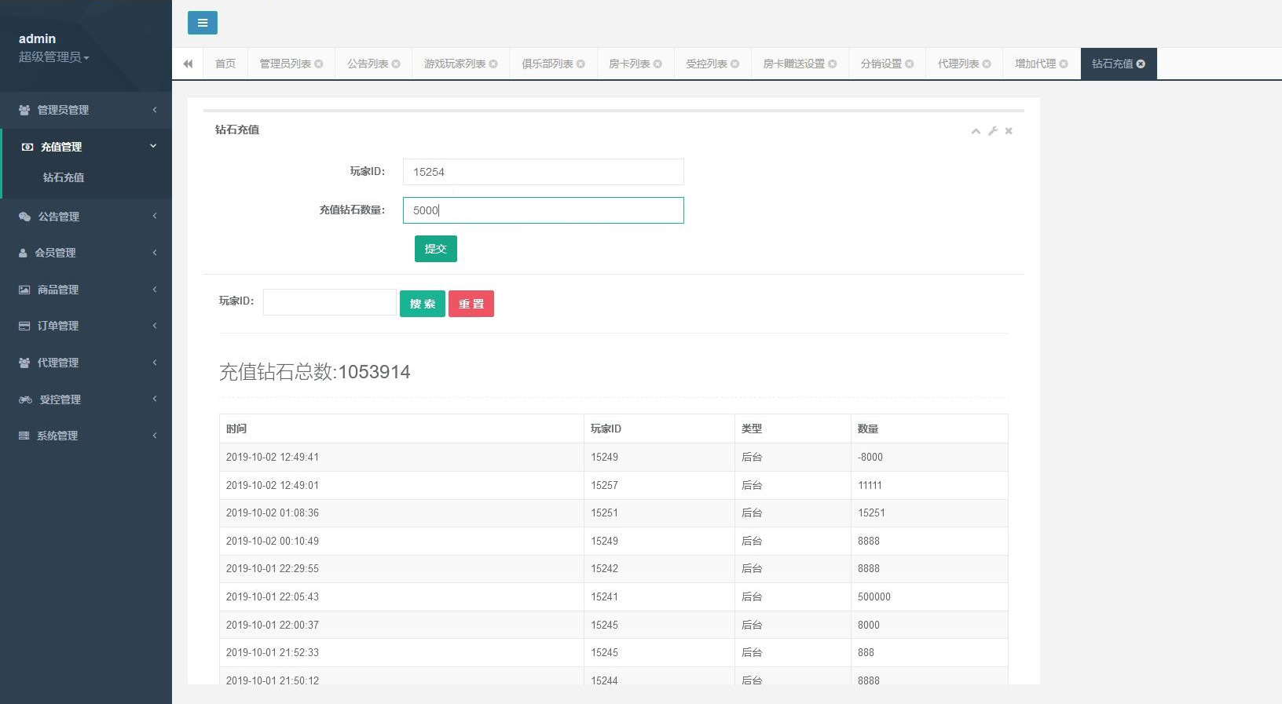Close the 钻石充值 panel with its X icon

click(1009, 131)
